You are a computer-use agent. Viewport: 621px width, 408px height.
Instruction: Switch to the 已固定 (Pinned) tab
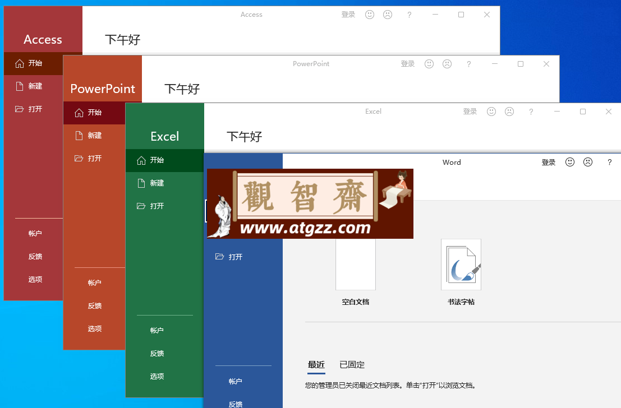click(x=352, y=365)
